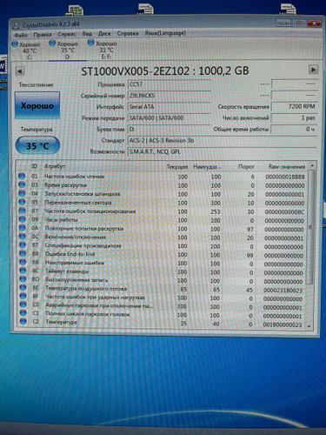Click the previous disk arrow button
Viewport: 326px width, 435px height.
tap(19, 71)
